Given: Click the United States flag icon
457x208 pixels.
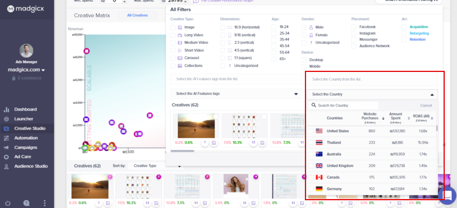Looking at the screenshot, I should [x=319, y=131].
